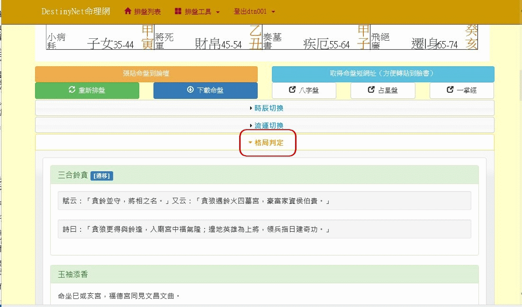Expand the 時辰切換 section
Image resolution: width=522 pixels, height=307 pixels.
tap(266, 108)
